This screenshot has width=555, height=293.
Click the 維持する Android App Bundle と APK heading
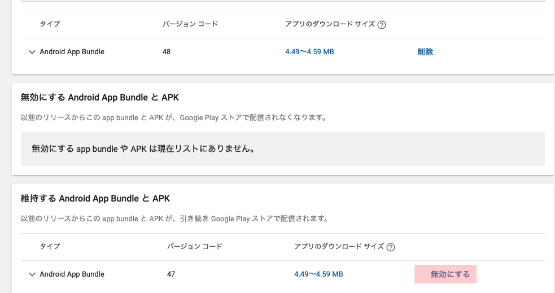(95, 199)
